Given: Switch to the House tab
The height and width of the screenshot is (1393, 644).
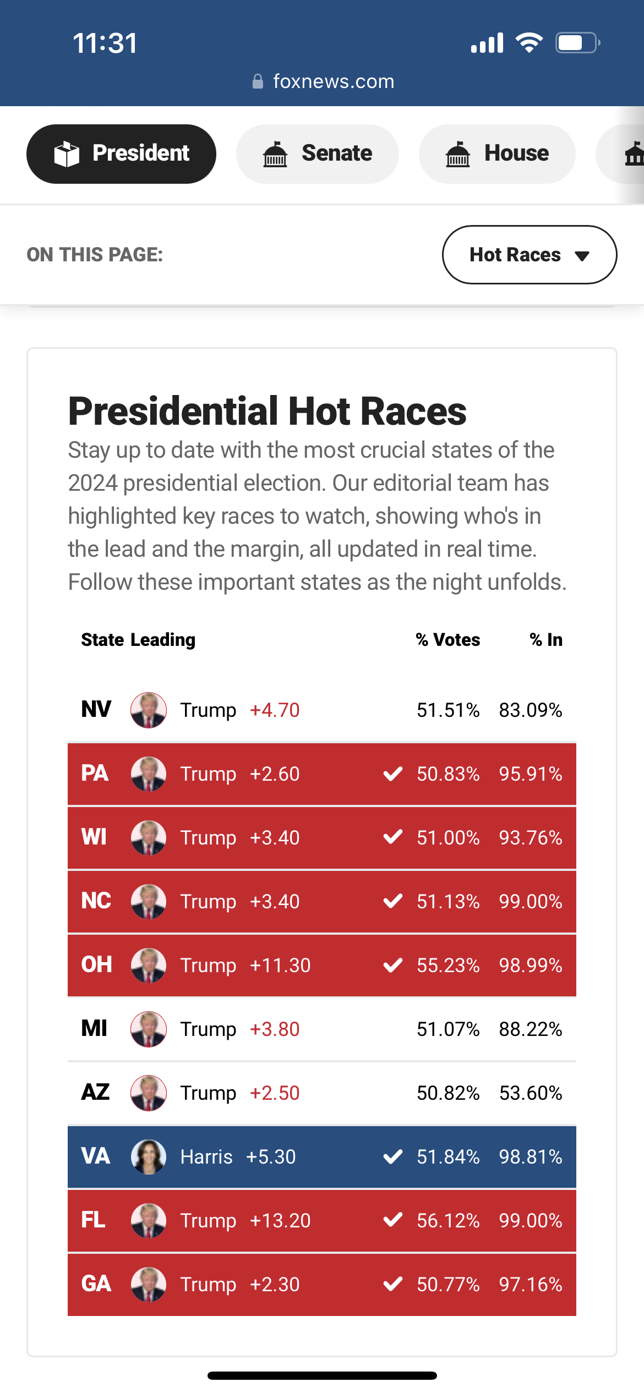Looking at the screenshot, I should pyautogui.click(x=497, y=153).
